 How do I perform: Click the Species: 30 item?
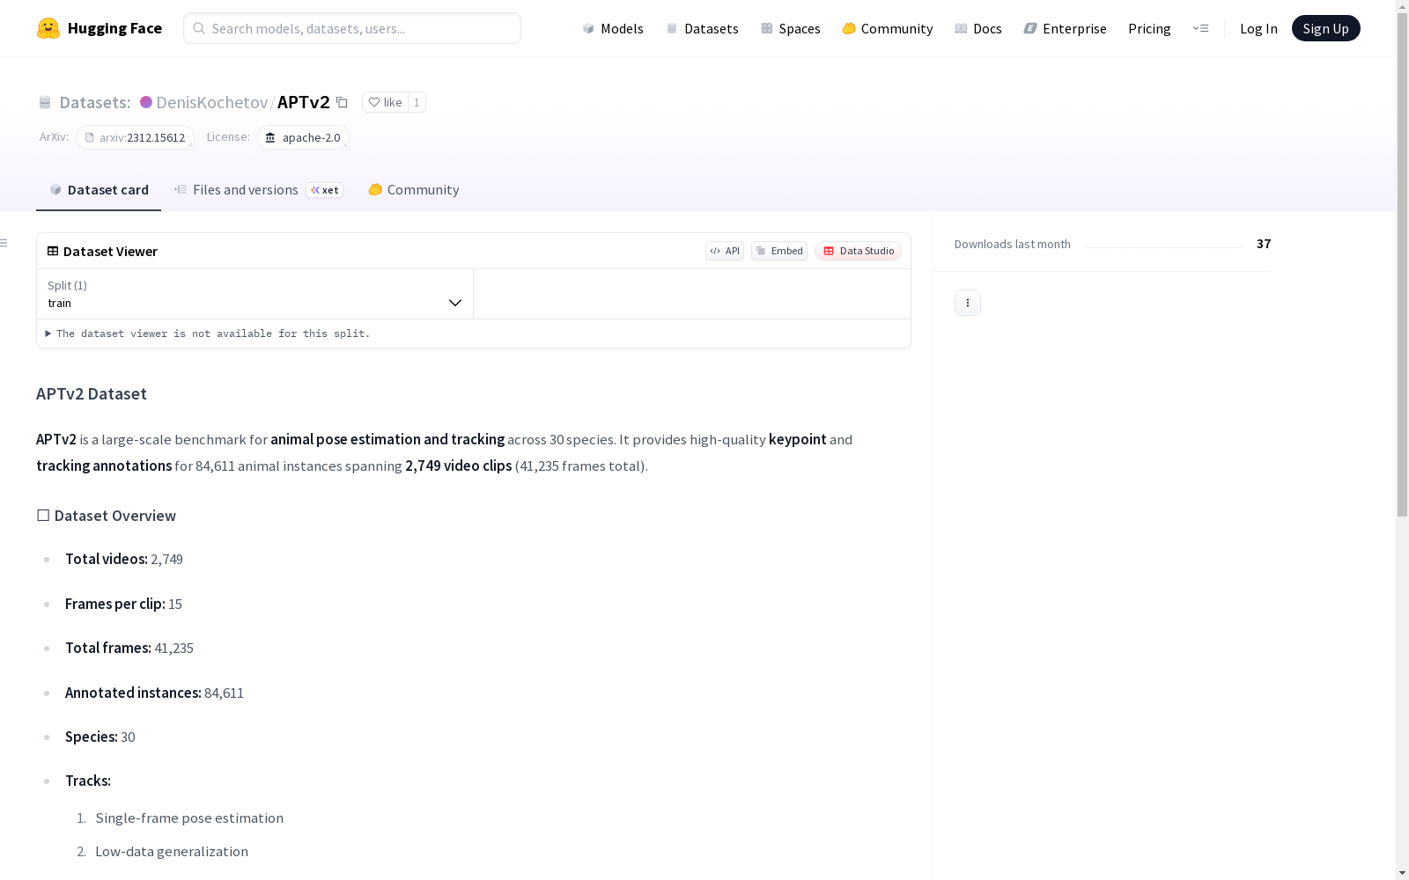(100, 737)
